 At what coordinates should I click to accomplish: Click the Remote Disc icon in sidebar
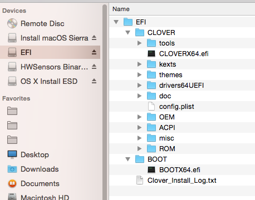click(12, 23)
